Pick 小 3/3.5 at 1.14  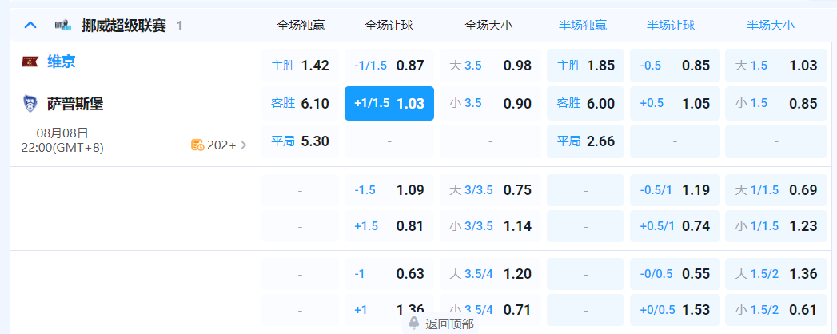point(491,226)
